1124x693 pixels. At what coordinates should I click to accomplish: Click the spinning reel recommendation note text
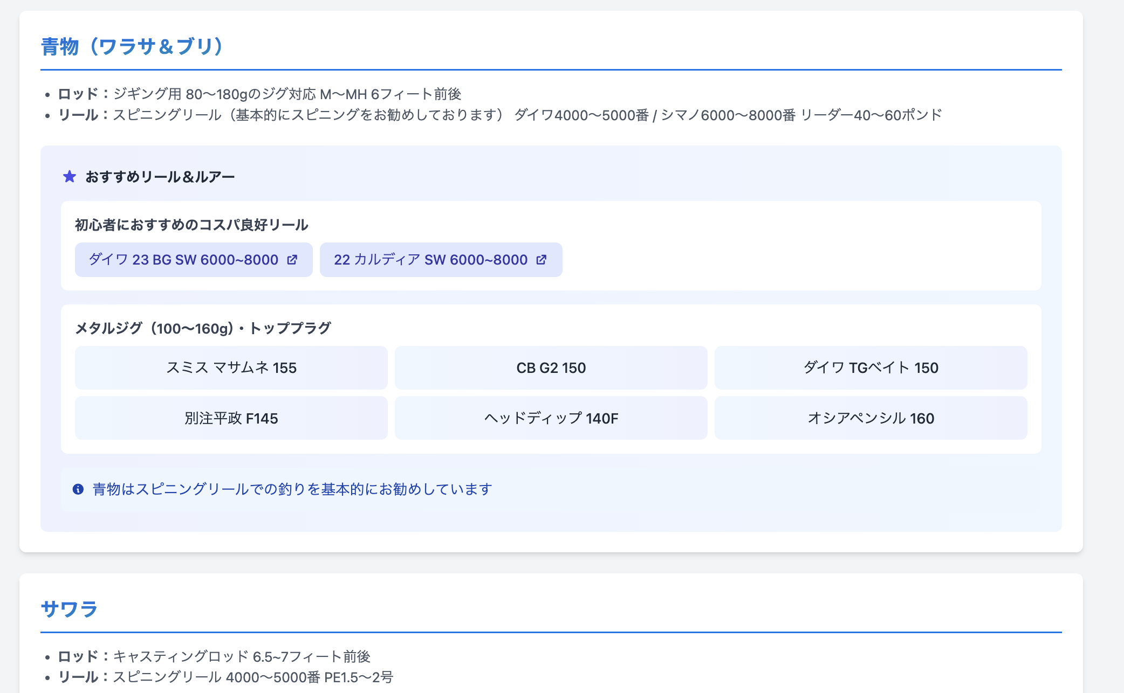[x=292, y=489]
